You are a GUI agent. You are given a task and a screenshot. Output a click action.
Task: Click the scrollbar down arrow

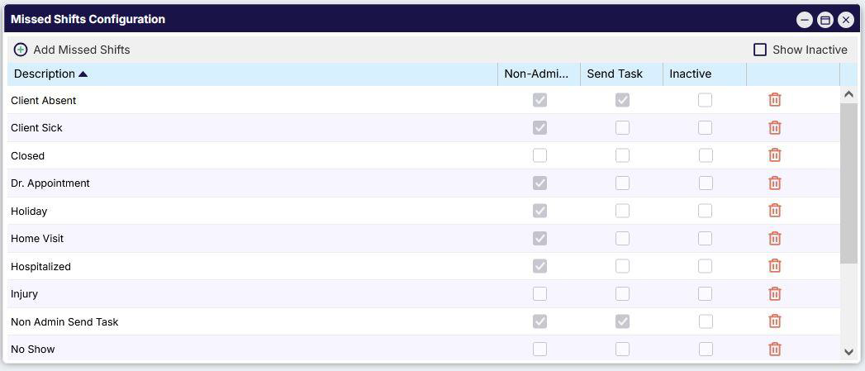coord(848,351)
